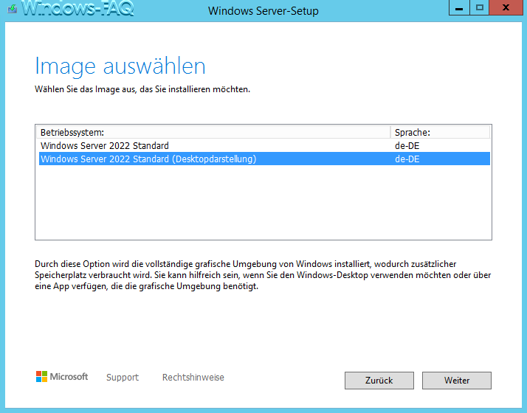Click de-DE language of first Standard row
Image resolution: width=527 pixels, height=413 pixels.
tap(407, 146)
